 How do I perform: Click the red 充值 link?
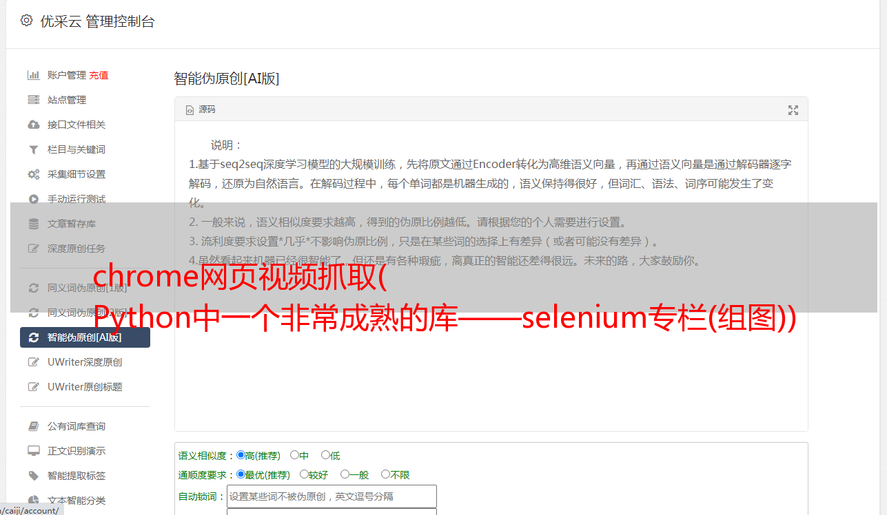pyautogui.click(x=99, y=75)
